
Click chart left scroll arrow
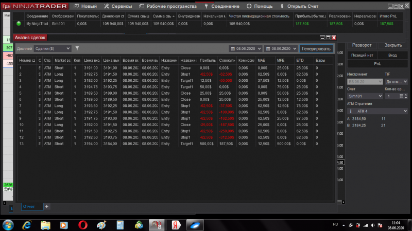tap(5, 203)
